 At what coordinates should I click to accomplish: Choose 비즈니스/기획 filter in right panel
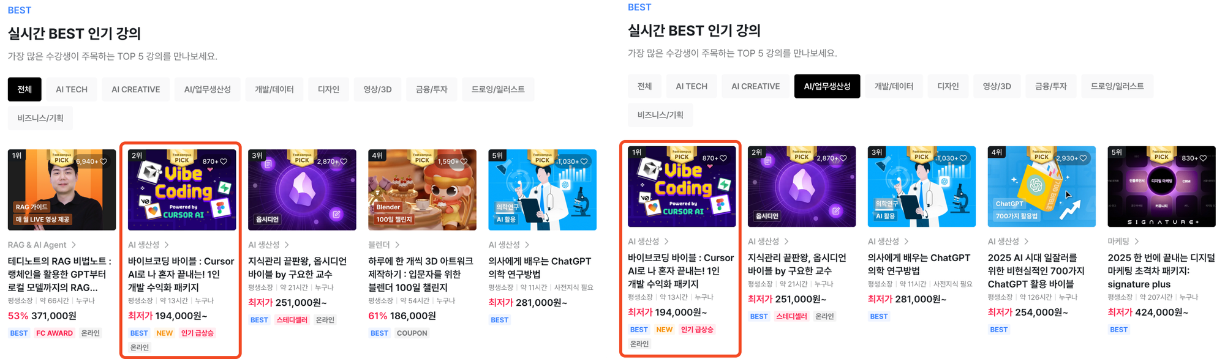(x=660, y=115)
